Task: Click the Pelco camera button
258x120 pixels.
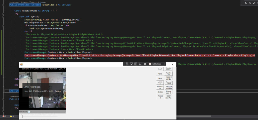Action: click(x=160, y=74)
